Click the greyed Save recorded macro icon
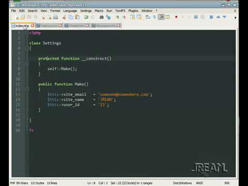Image resolution: width=248 pixels, height=186 pixels. coord(203,17)
